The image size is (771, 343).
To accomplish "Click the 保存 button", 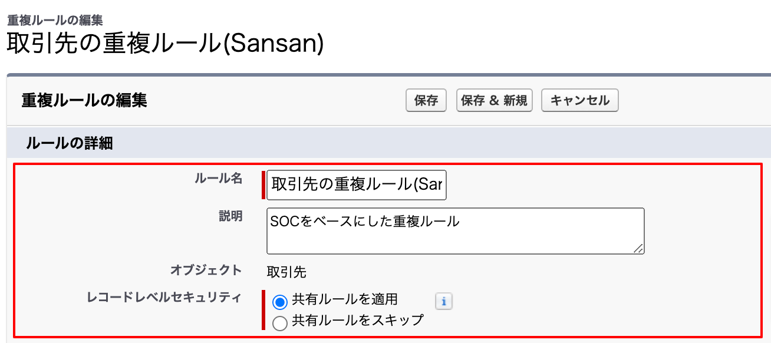I will 426,100.
